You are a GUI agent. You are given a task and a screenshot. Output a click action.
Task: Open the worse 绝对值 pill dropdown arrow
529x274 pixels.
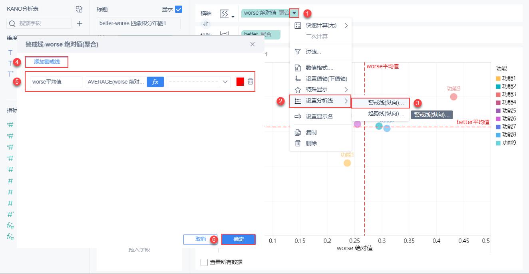[294, 13]
